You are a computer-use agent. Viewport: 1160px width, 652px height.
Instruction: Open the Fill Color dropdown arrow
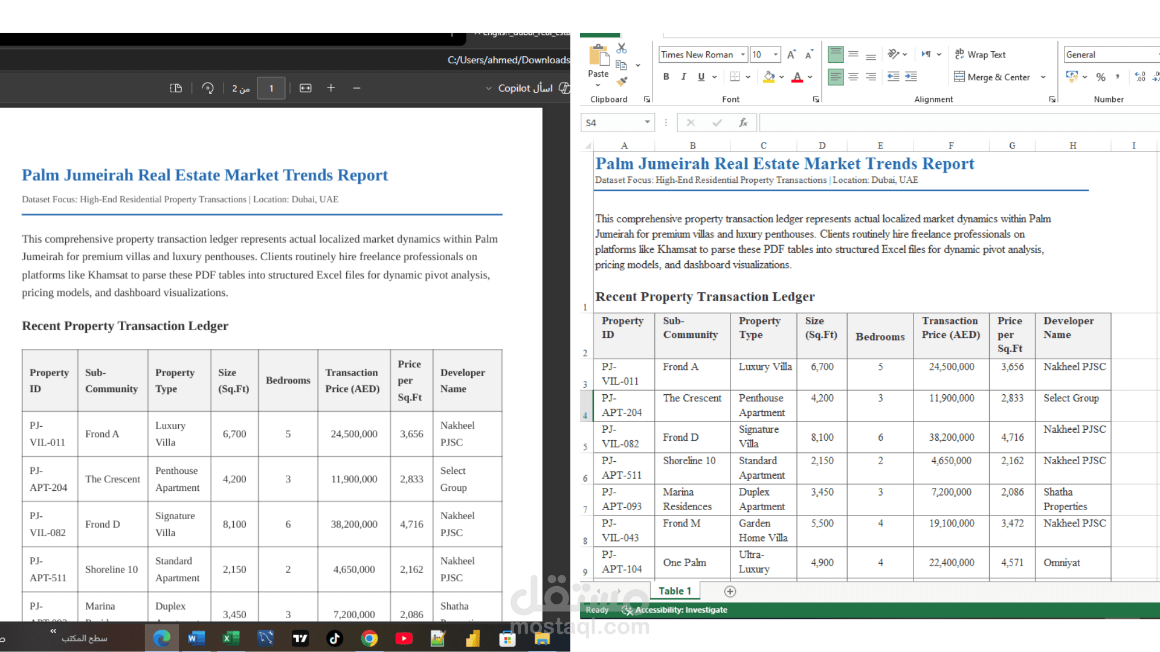(x=781, y=77)
